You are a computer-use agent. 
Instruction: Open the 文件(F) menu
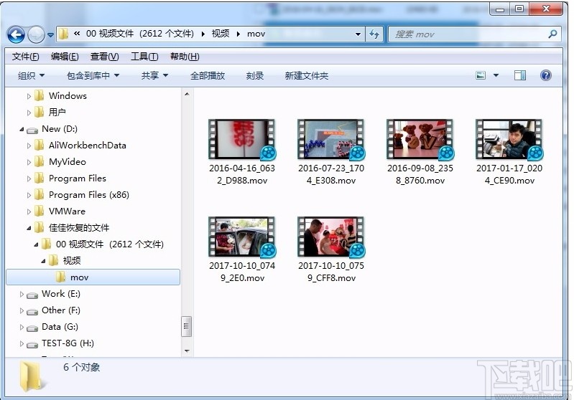(x=25, y=57)
